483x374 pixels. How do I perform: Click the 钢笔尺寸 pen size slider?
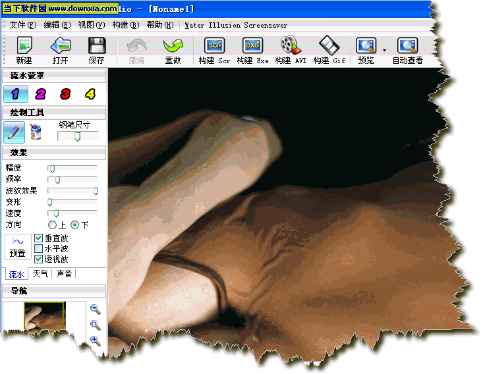click(77, 136)
